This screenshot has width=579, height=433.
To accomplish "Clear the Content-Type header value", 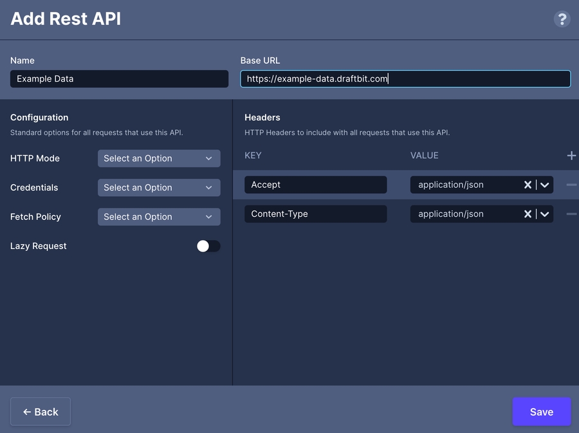I will [528, 214].
